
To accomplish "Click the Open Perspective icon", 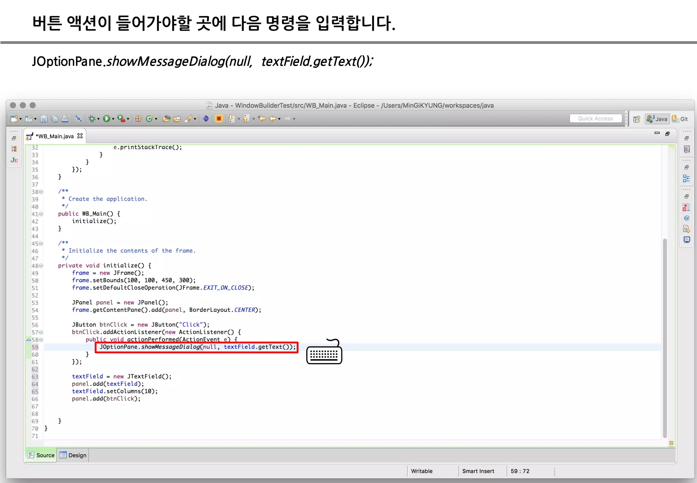I will [637, 119].
